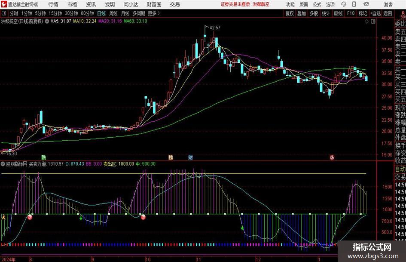Select the 日线 period tab
The height and width of the screenshot is (262, 406).
click(101, 13)
